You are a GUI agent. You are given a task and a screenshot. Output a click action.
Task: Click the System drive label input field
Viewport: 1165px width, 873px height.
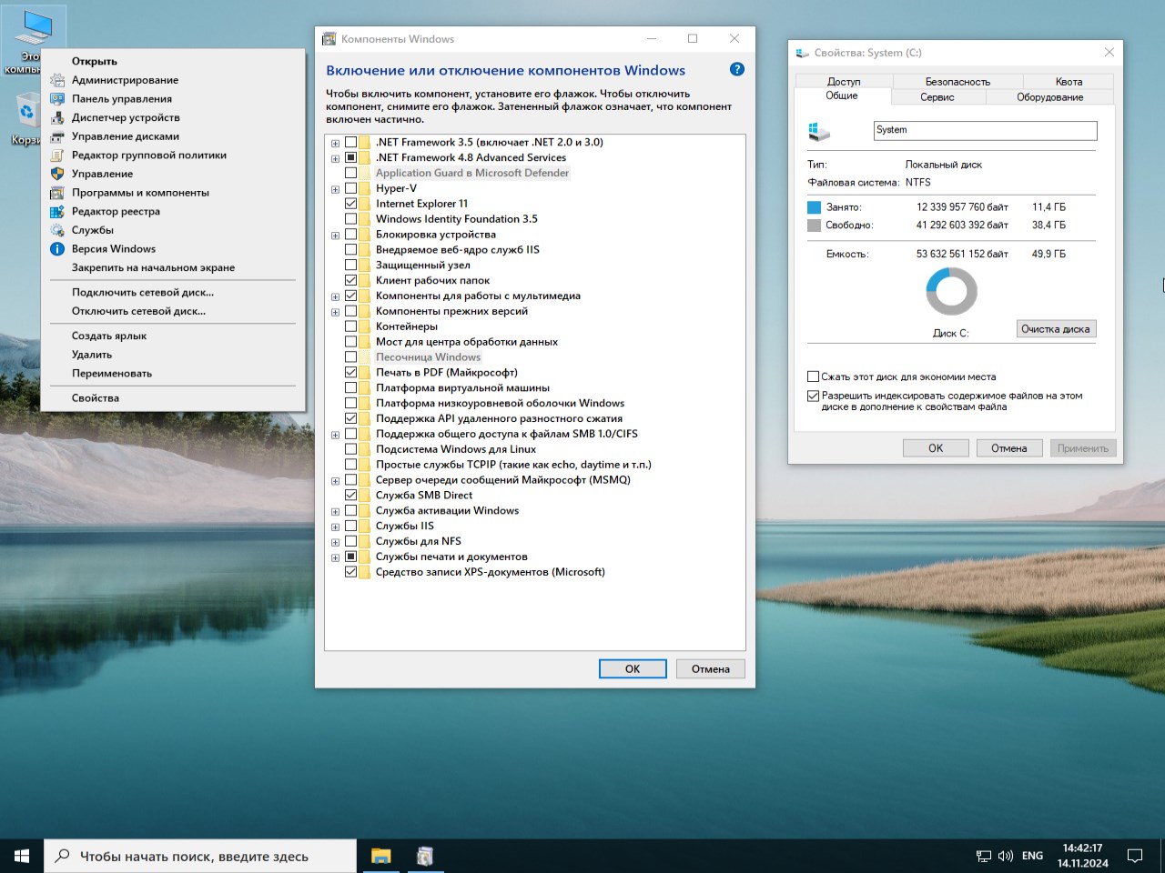point(985,130)
